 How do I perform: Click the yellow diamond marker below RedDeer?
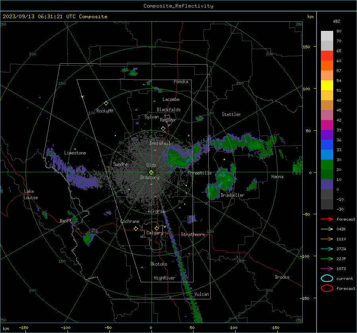[163, 129]
